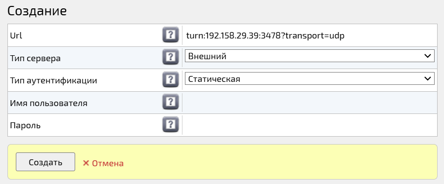
Task: Click the Имя пользователя label text
Action: pyautogui.click(x=49, y=103)
